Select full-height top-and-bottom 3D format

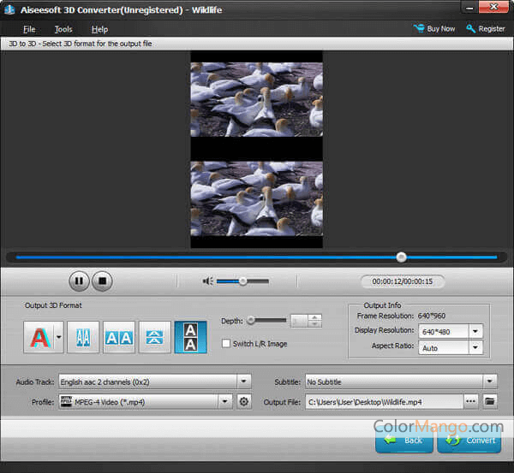pyautogui.click(x=190, y=337)
